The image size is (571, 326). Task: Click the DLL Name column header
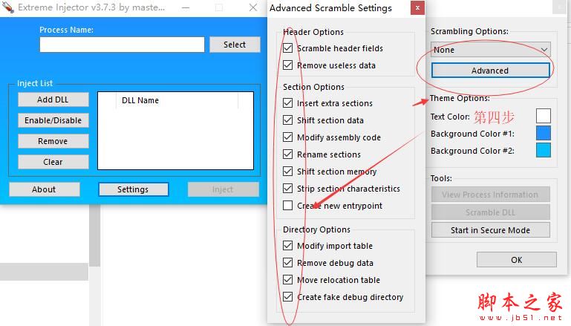pyautogui.click(x=177, y=100)
